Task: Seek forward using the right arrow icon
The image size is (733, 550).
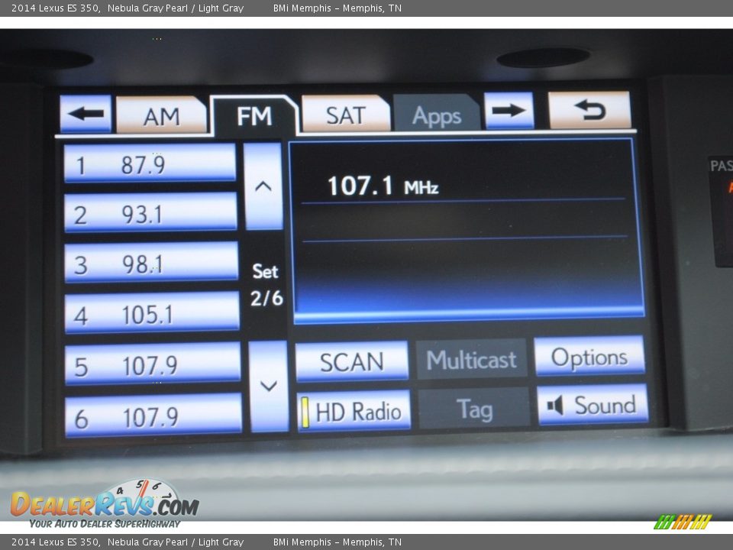Action: tap(510, 111)
